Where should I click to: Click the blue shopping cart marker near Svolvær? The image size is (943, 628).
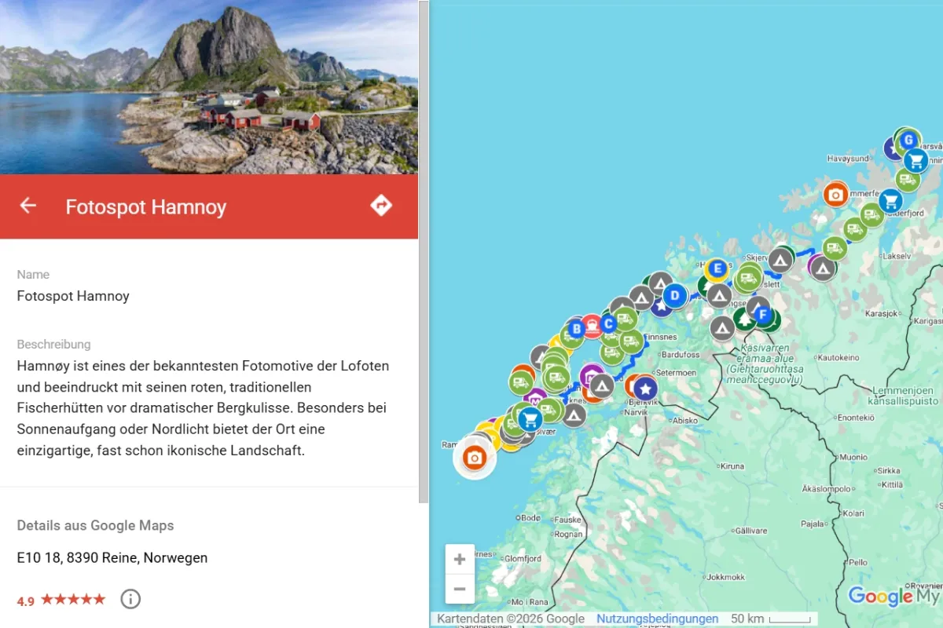(530, 419)
